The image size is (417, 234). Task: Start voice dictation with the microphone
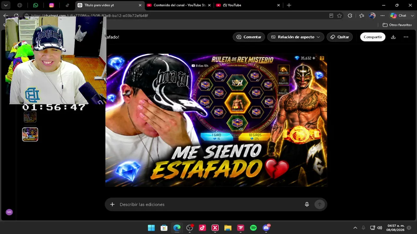coord(307,204)
